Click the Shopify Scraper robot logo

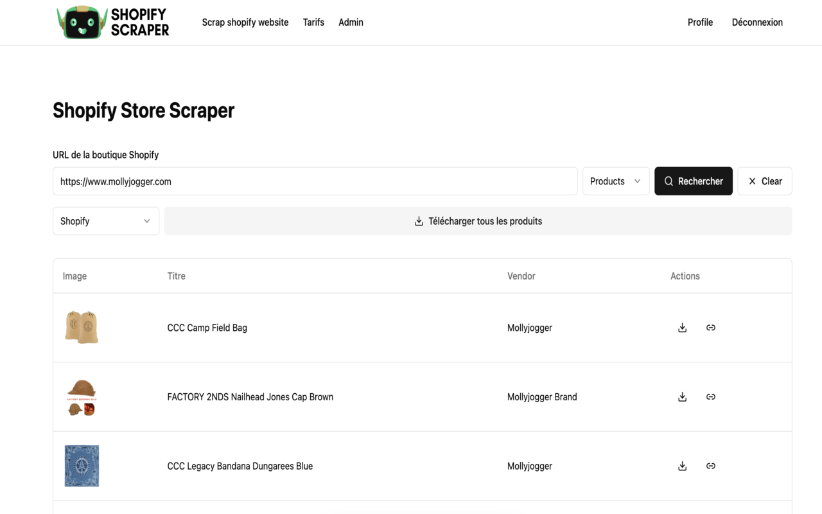(82, 22)
